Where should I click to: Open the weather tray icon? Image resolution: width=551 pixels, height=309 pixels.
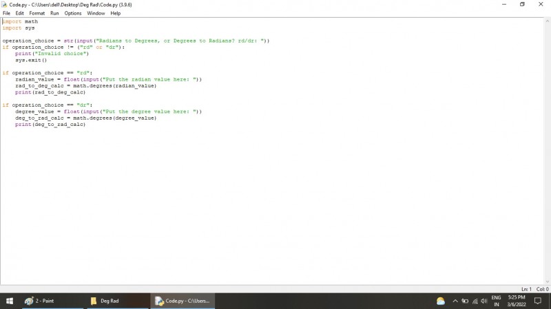(x=440, y=301)
